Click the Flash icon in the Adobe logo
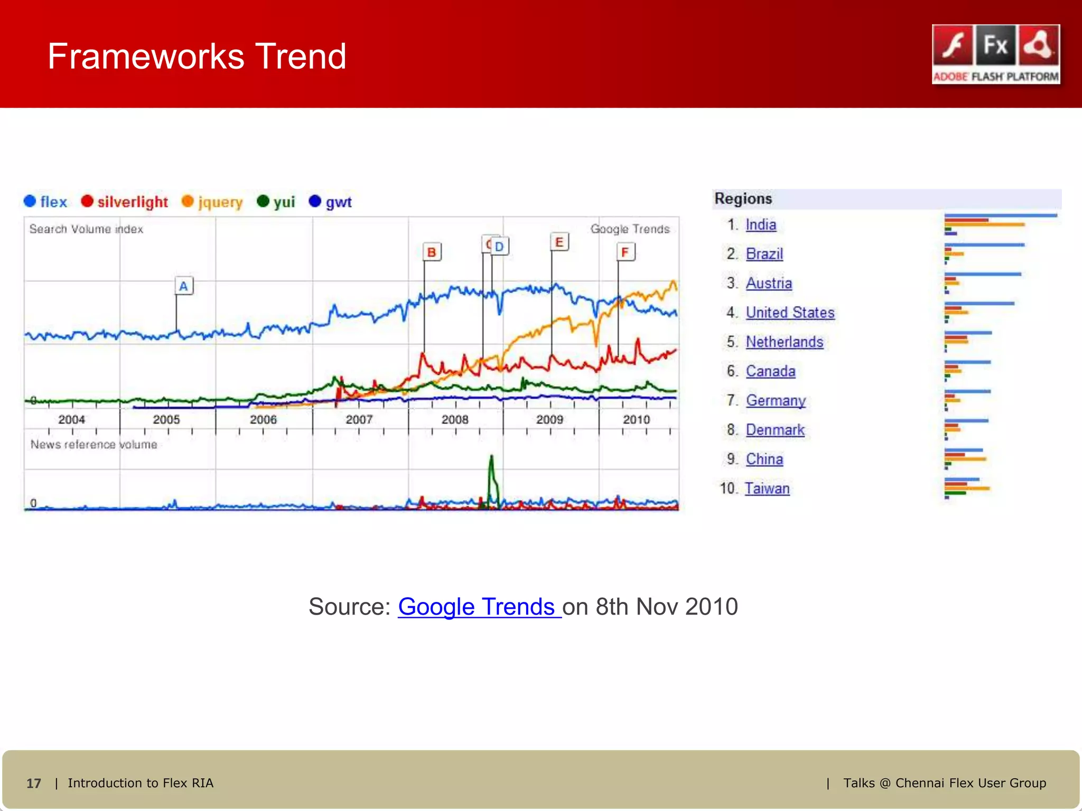Image resolution: width=1082 pixels, height=811 pixels. point(953,46)
